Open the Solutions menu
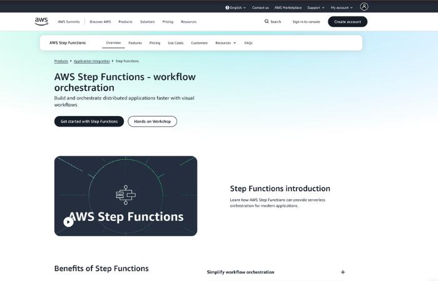Screen dimensions: 438x281 point(147,22)
